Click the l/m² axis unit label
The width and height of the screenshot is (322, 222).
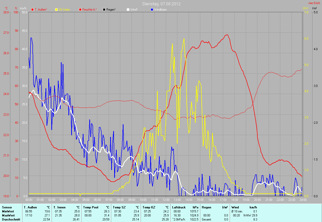click(x=314, y=8)
